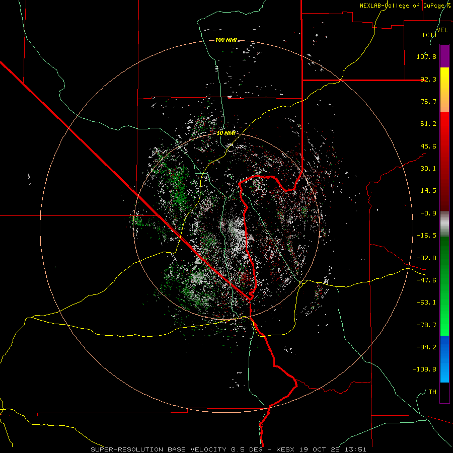The image size is (453, 453).
Task: Select the -78.7 velocity scale value
Action: click(x=426, y=325)
